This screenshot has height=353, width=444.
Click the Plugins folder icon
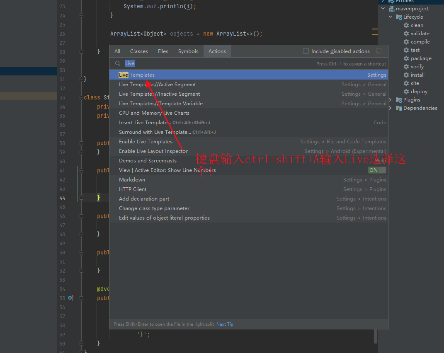click(x=399, y=100)
